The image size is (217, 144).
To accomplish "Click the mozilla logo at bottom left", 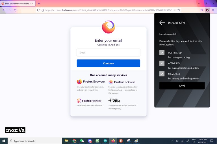I will pyautogui.click(x=15, y=130).
